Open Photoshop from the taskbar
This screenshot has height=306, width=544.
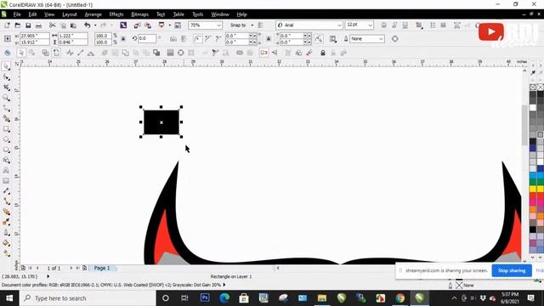pyautogui.click(x=205, y=298)
